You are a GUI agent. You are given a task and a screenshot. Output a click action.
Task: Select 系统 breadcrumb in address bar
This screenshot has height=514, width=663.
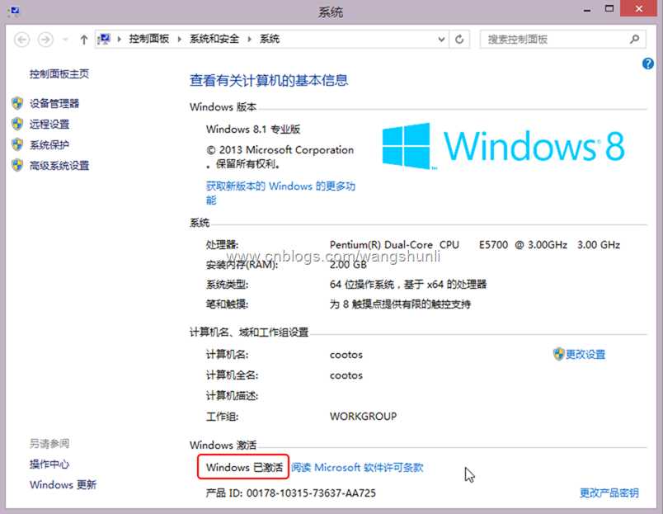[x=270, y=39]
